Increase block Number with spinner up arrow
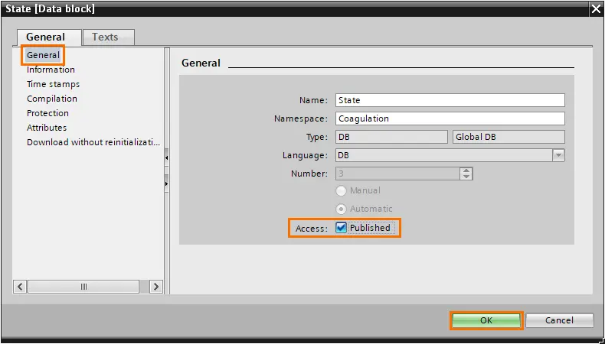Viewport: 605px width, 344px height. click(x=466, y=170)
